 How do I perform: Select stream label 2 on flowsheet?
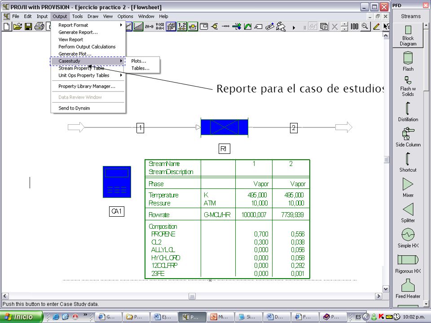[x=294, y=128]
